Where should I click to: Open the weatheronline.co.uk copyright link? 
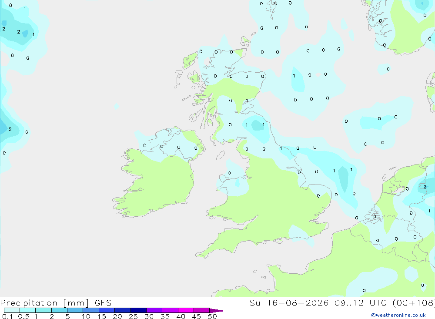[398, 315]
